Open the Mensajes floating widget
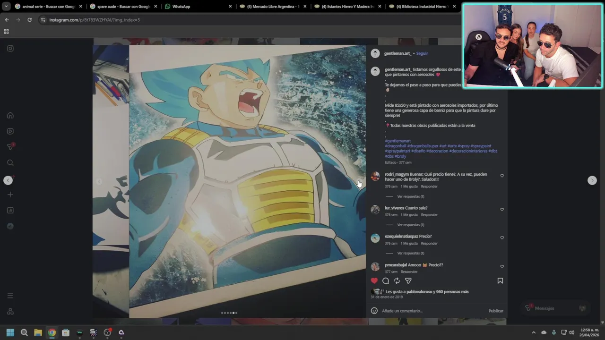605x340 pixels. click(x=556, y=308)
